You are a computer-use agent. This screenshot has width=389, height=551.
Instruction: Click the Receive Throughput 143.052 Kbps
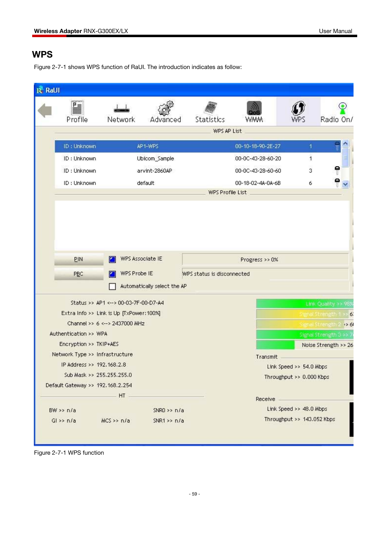(319, 419)
